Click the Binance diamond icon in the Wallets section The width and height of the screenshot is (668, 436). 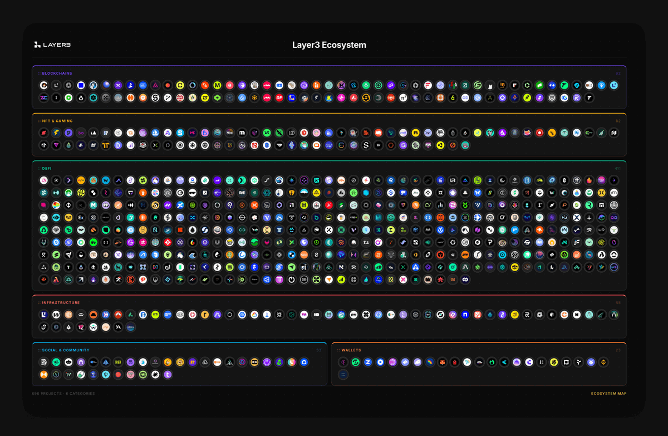603,362
